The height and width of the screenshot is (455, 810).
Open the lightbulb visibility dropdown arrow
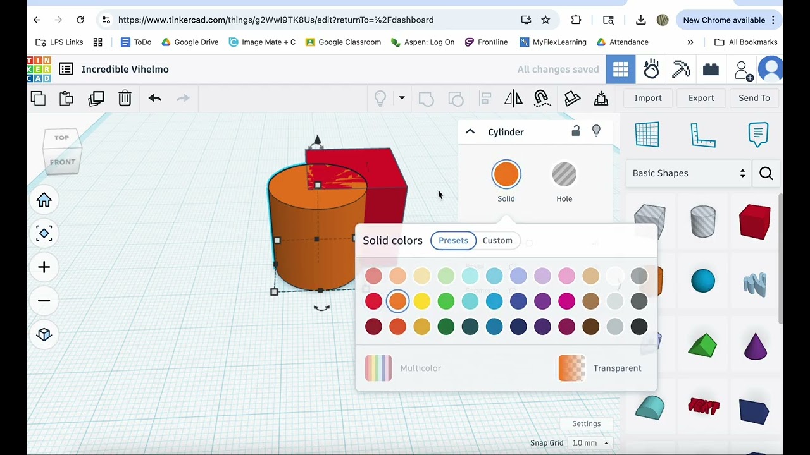tap(401, 98)
